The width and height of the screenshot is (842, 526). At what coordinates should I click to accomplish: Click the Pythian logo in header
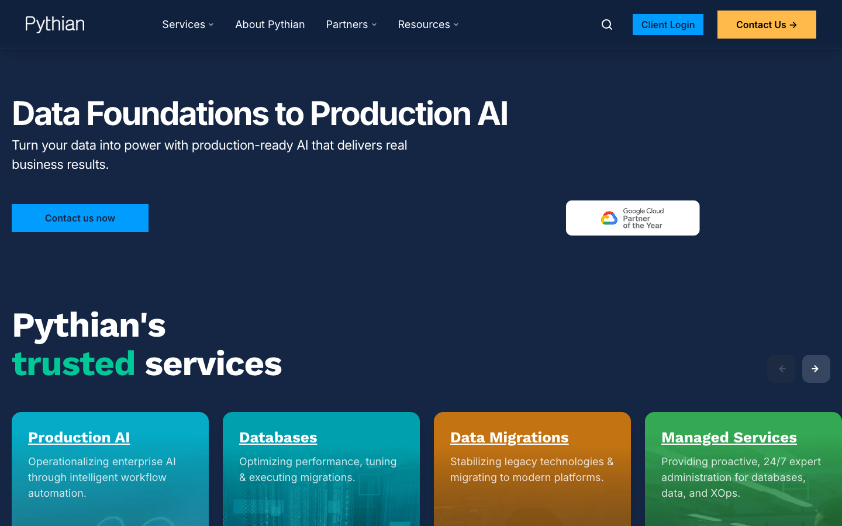55,24
